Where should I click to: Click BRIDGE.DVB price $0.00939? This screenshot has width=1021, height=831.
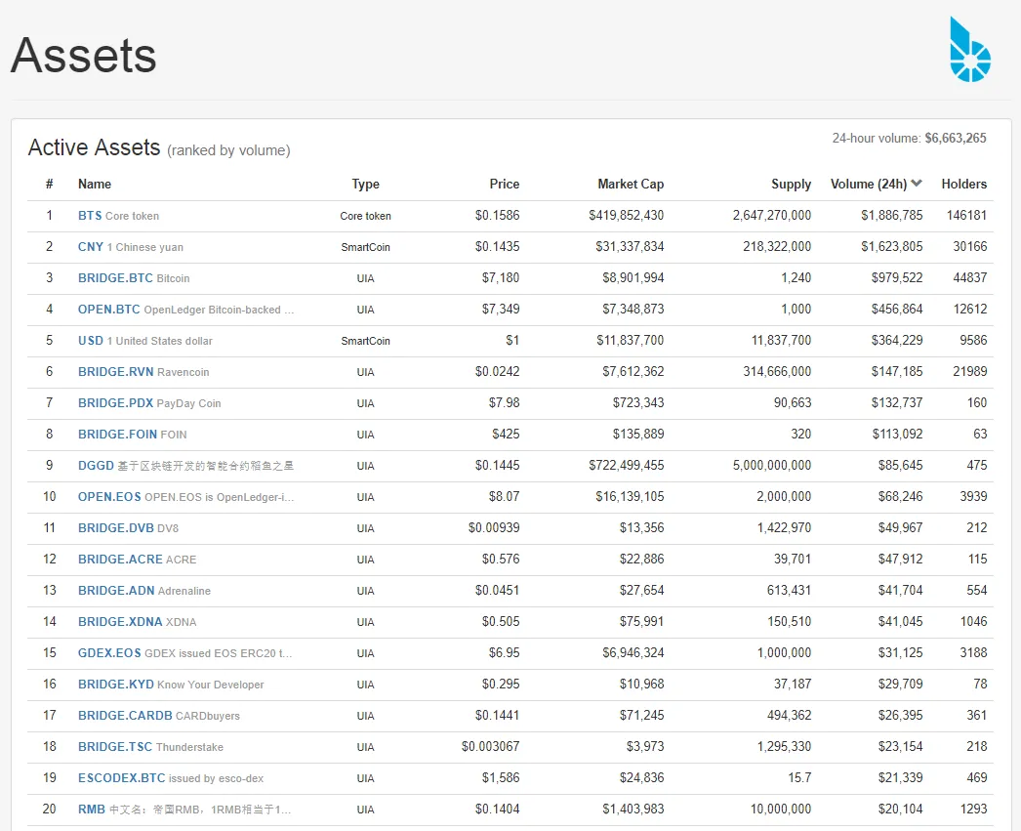(494, 528)
